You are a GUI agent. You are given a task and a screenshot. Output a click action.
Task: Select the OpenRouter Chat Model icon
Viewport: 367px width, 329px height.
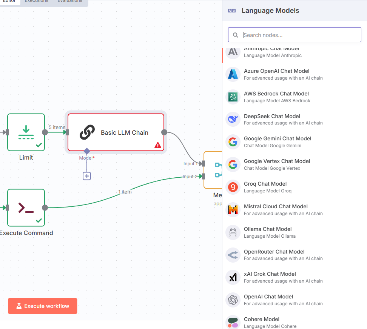click(233, 255)
